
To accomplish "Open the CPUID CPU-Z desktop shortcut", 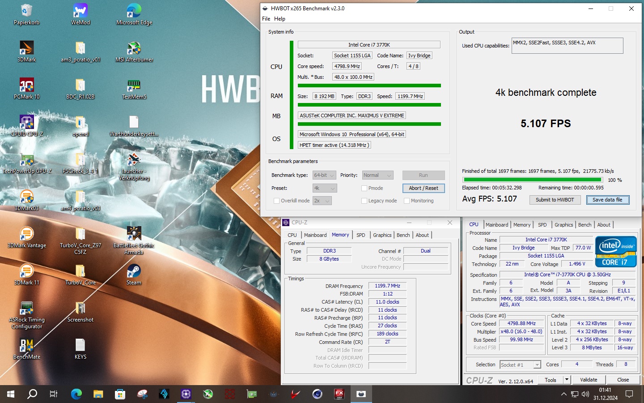I will pyautogui.click(x=26, y=126).
